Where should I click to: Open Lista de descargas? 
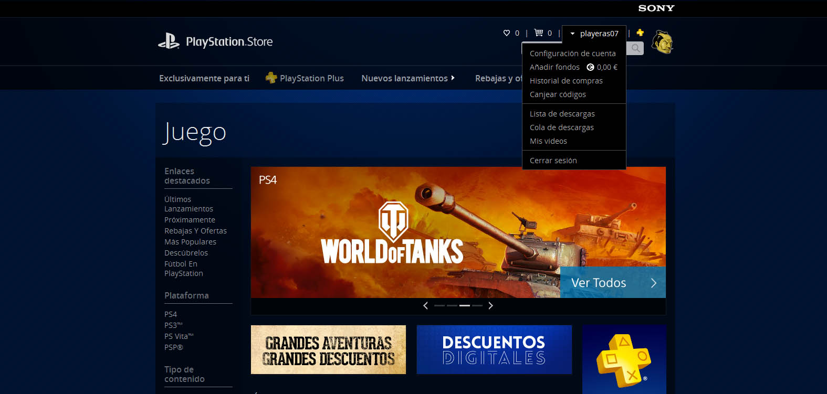(x=562, y=114)
